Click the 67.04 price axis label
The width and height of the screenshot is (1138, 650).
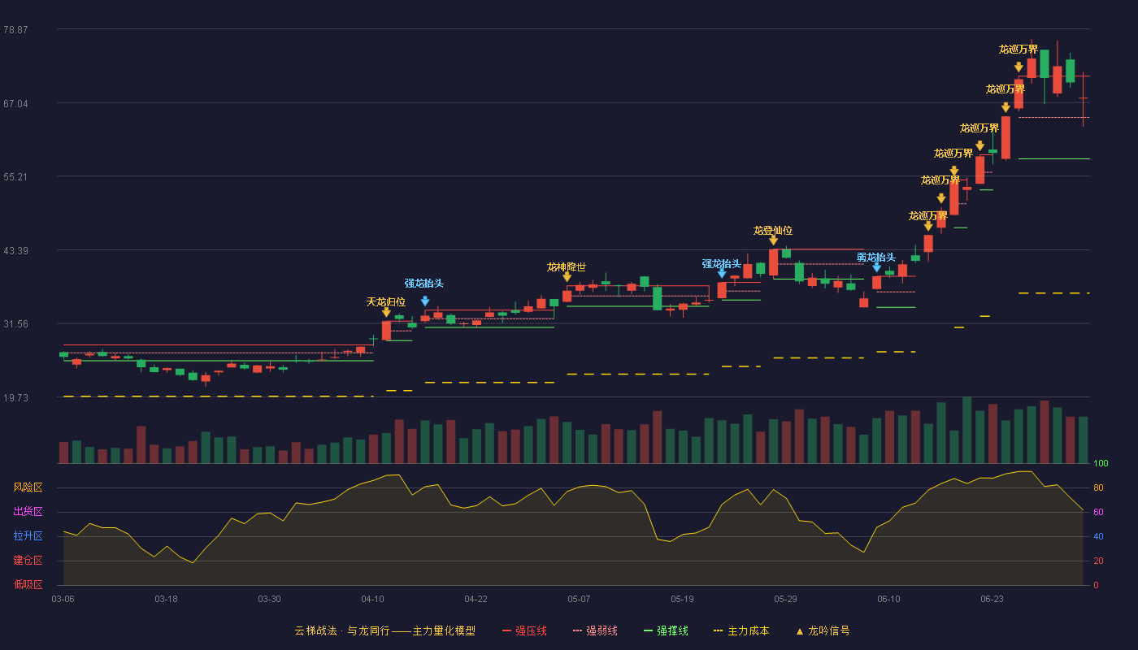click(15, 103)
